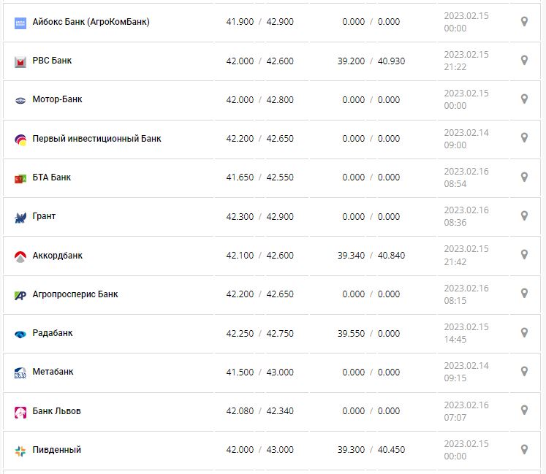Screen dimensions: 546x474
Task: Open map pin for Радабанк
Action: pos(524,333)
